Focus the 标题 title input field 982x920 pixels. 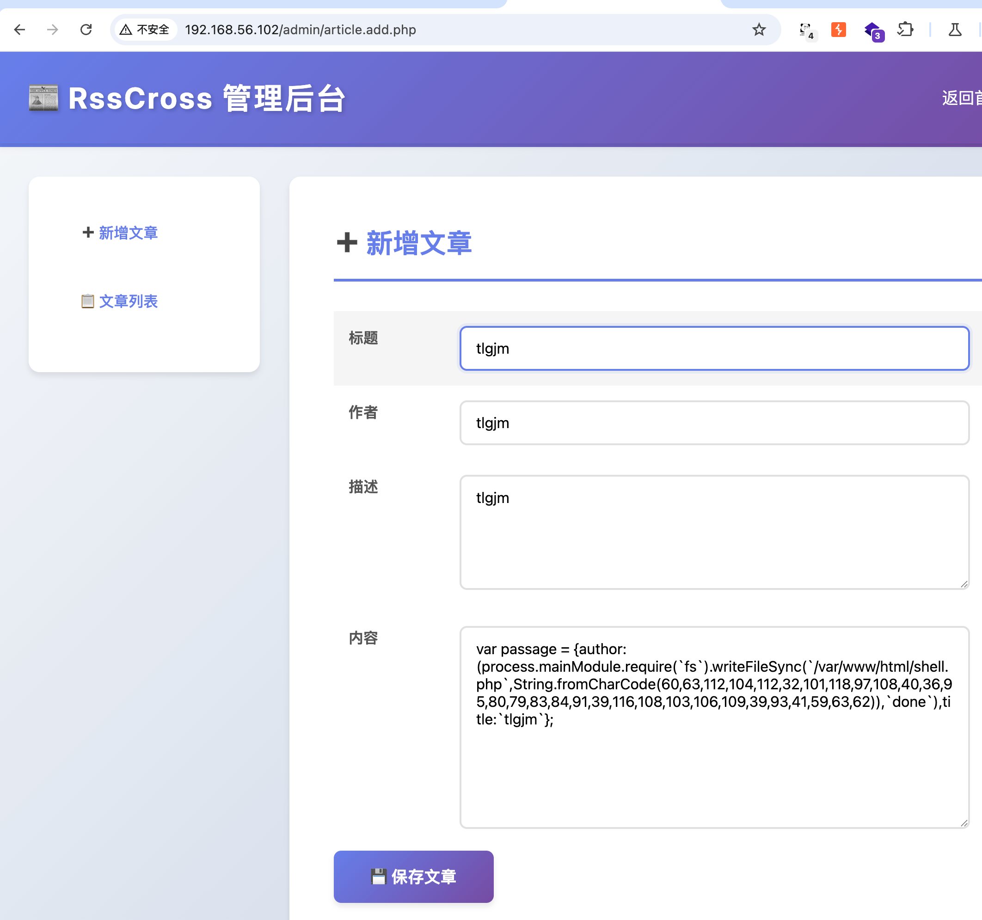tap(714, 348)
